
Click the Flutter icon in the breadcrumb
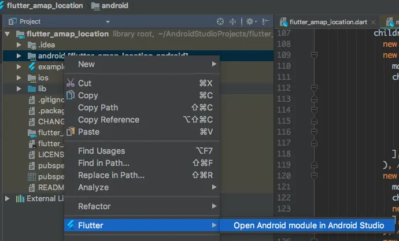tap(2, 6)
